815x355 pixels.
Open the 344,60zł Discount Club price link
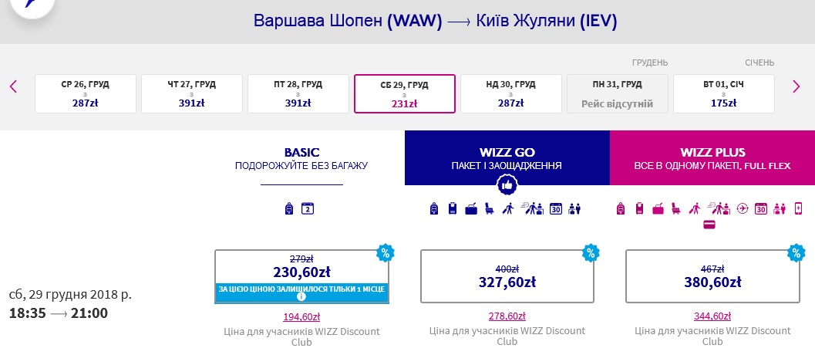click(712, 316)
